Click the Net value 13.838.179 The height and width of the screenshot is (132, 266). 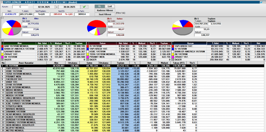click(x=11, y=14)
